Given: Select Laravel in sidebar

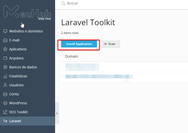Looking at the screenshot, I should 28,121.
